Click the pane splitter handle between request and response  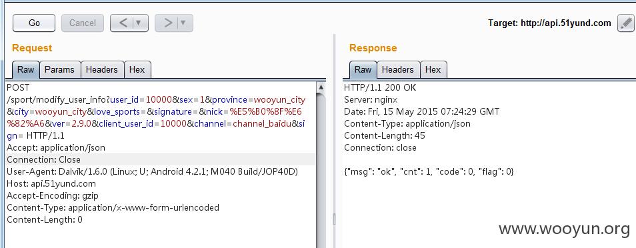tap(334, 219)
